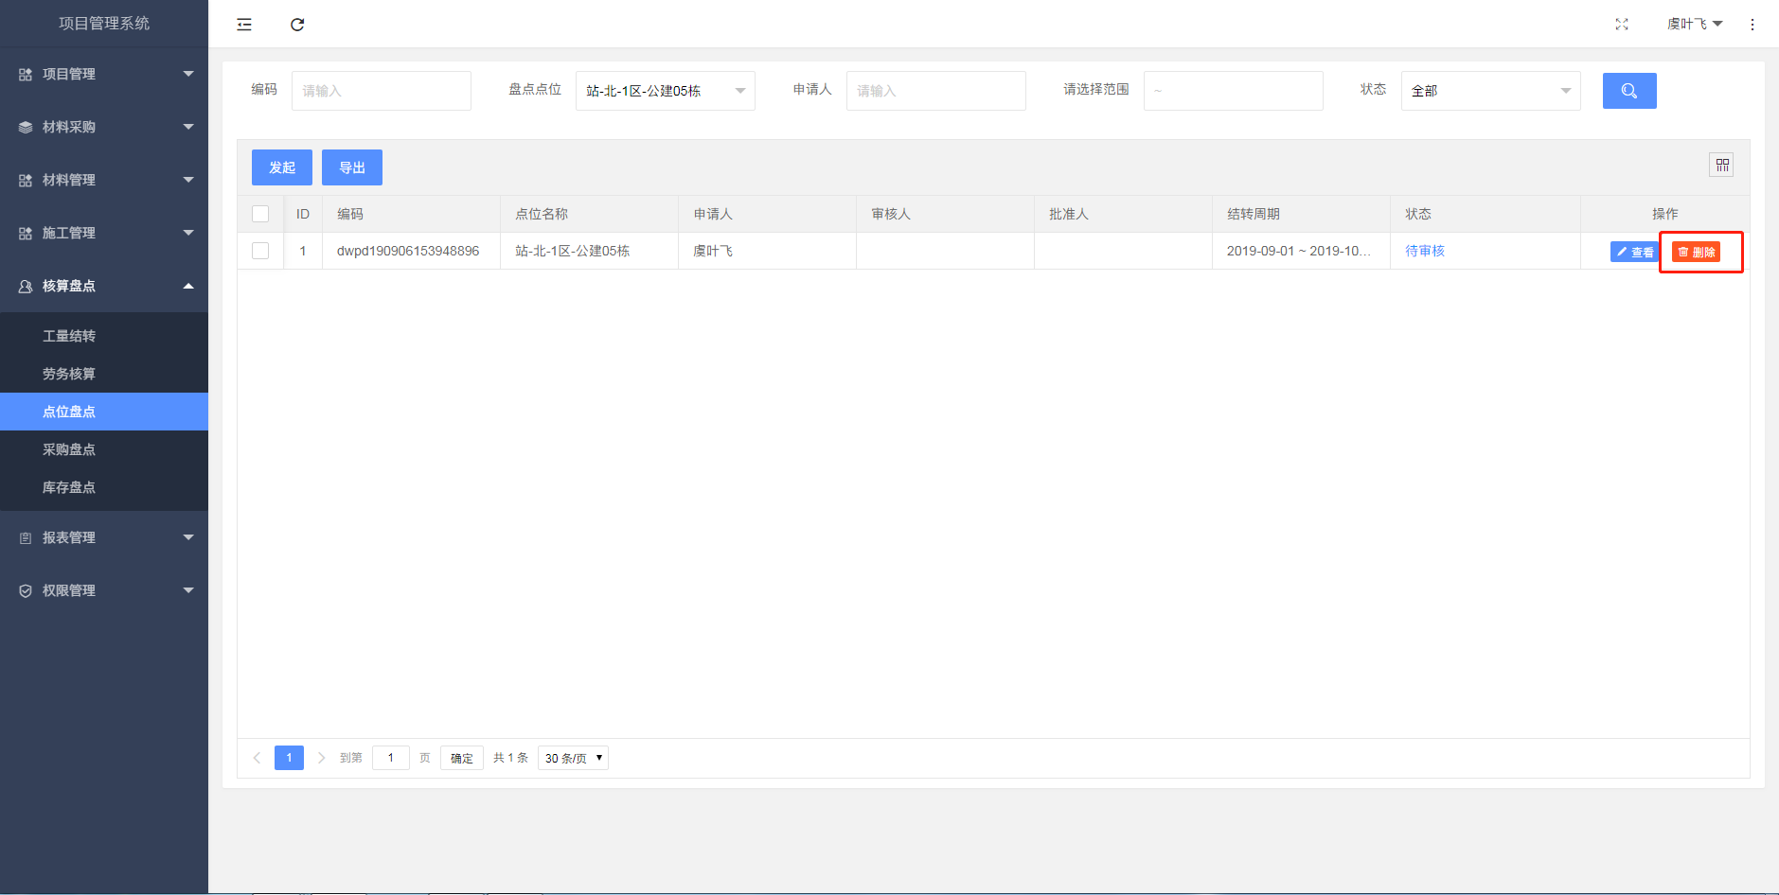Viewport: 1779px width, 895px height.
Task: Click 权限管理 shield icon
Action: point(26,590)
